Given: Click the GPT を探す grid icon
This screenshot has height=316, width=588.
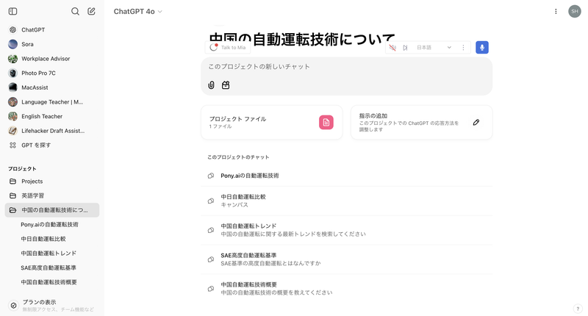Looking at the screenshot, I should [12, 145].
